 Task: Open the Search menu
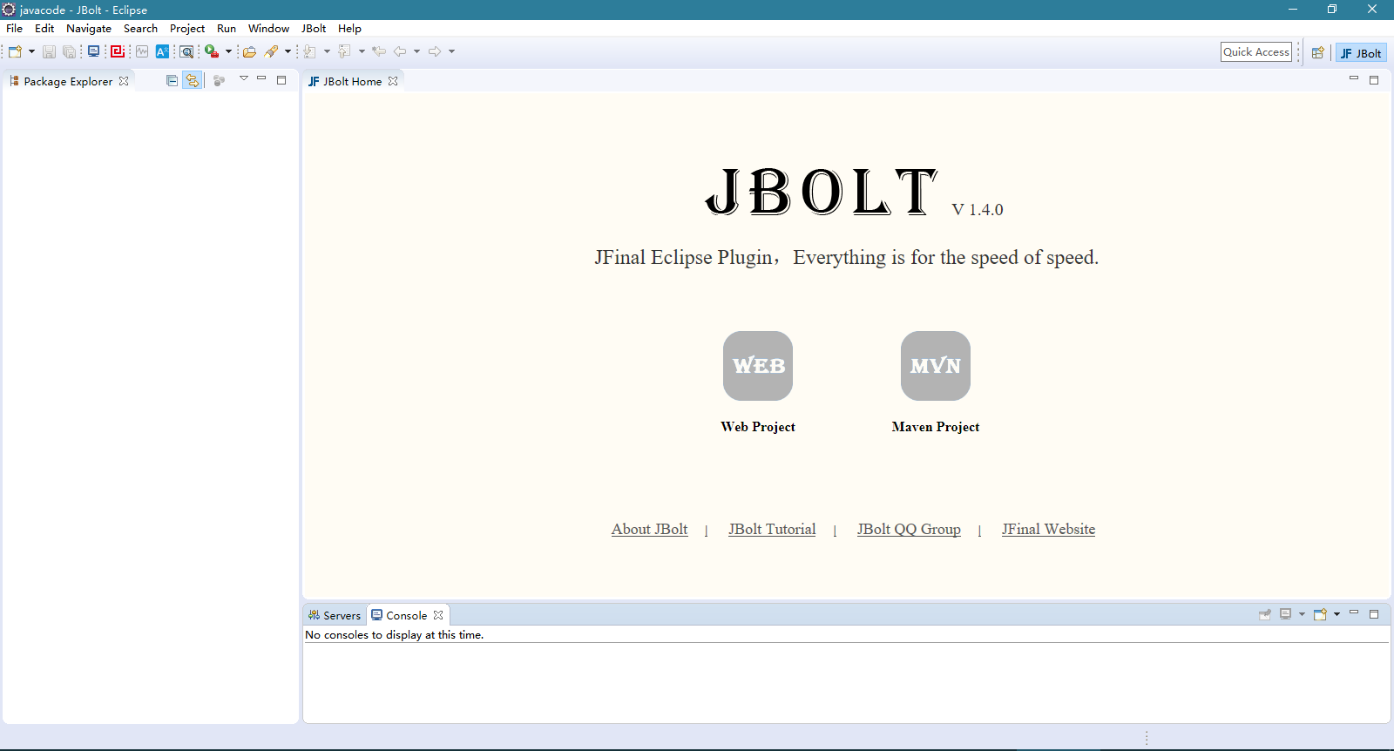point(140,28)
